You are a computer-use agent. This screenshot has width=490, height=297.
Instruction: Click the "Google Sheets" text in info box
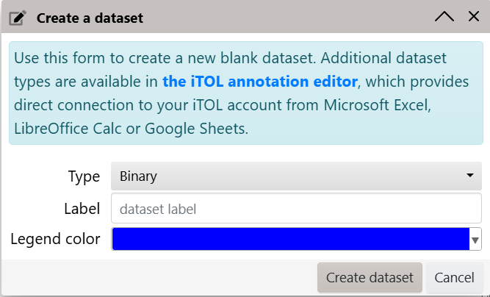click(x=197, y=129)
